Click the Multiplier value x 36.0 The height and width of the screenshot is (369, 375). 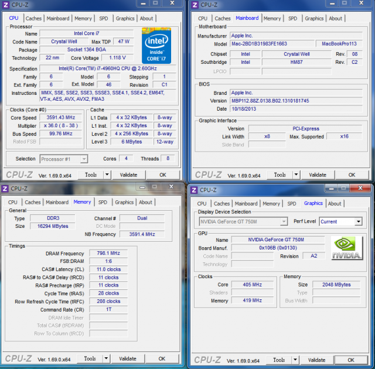click(61, 126)
